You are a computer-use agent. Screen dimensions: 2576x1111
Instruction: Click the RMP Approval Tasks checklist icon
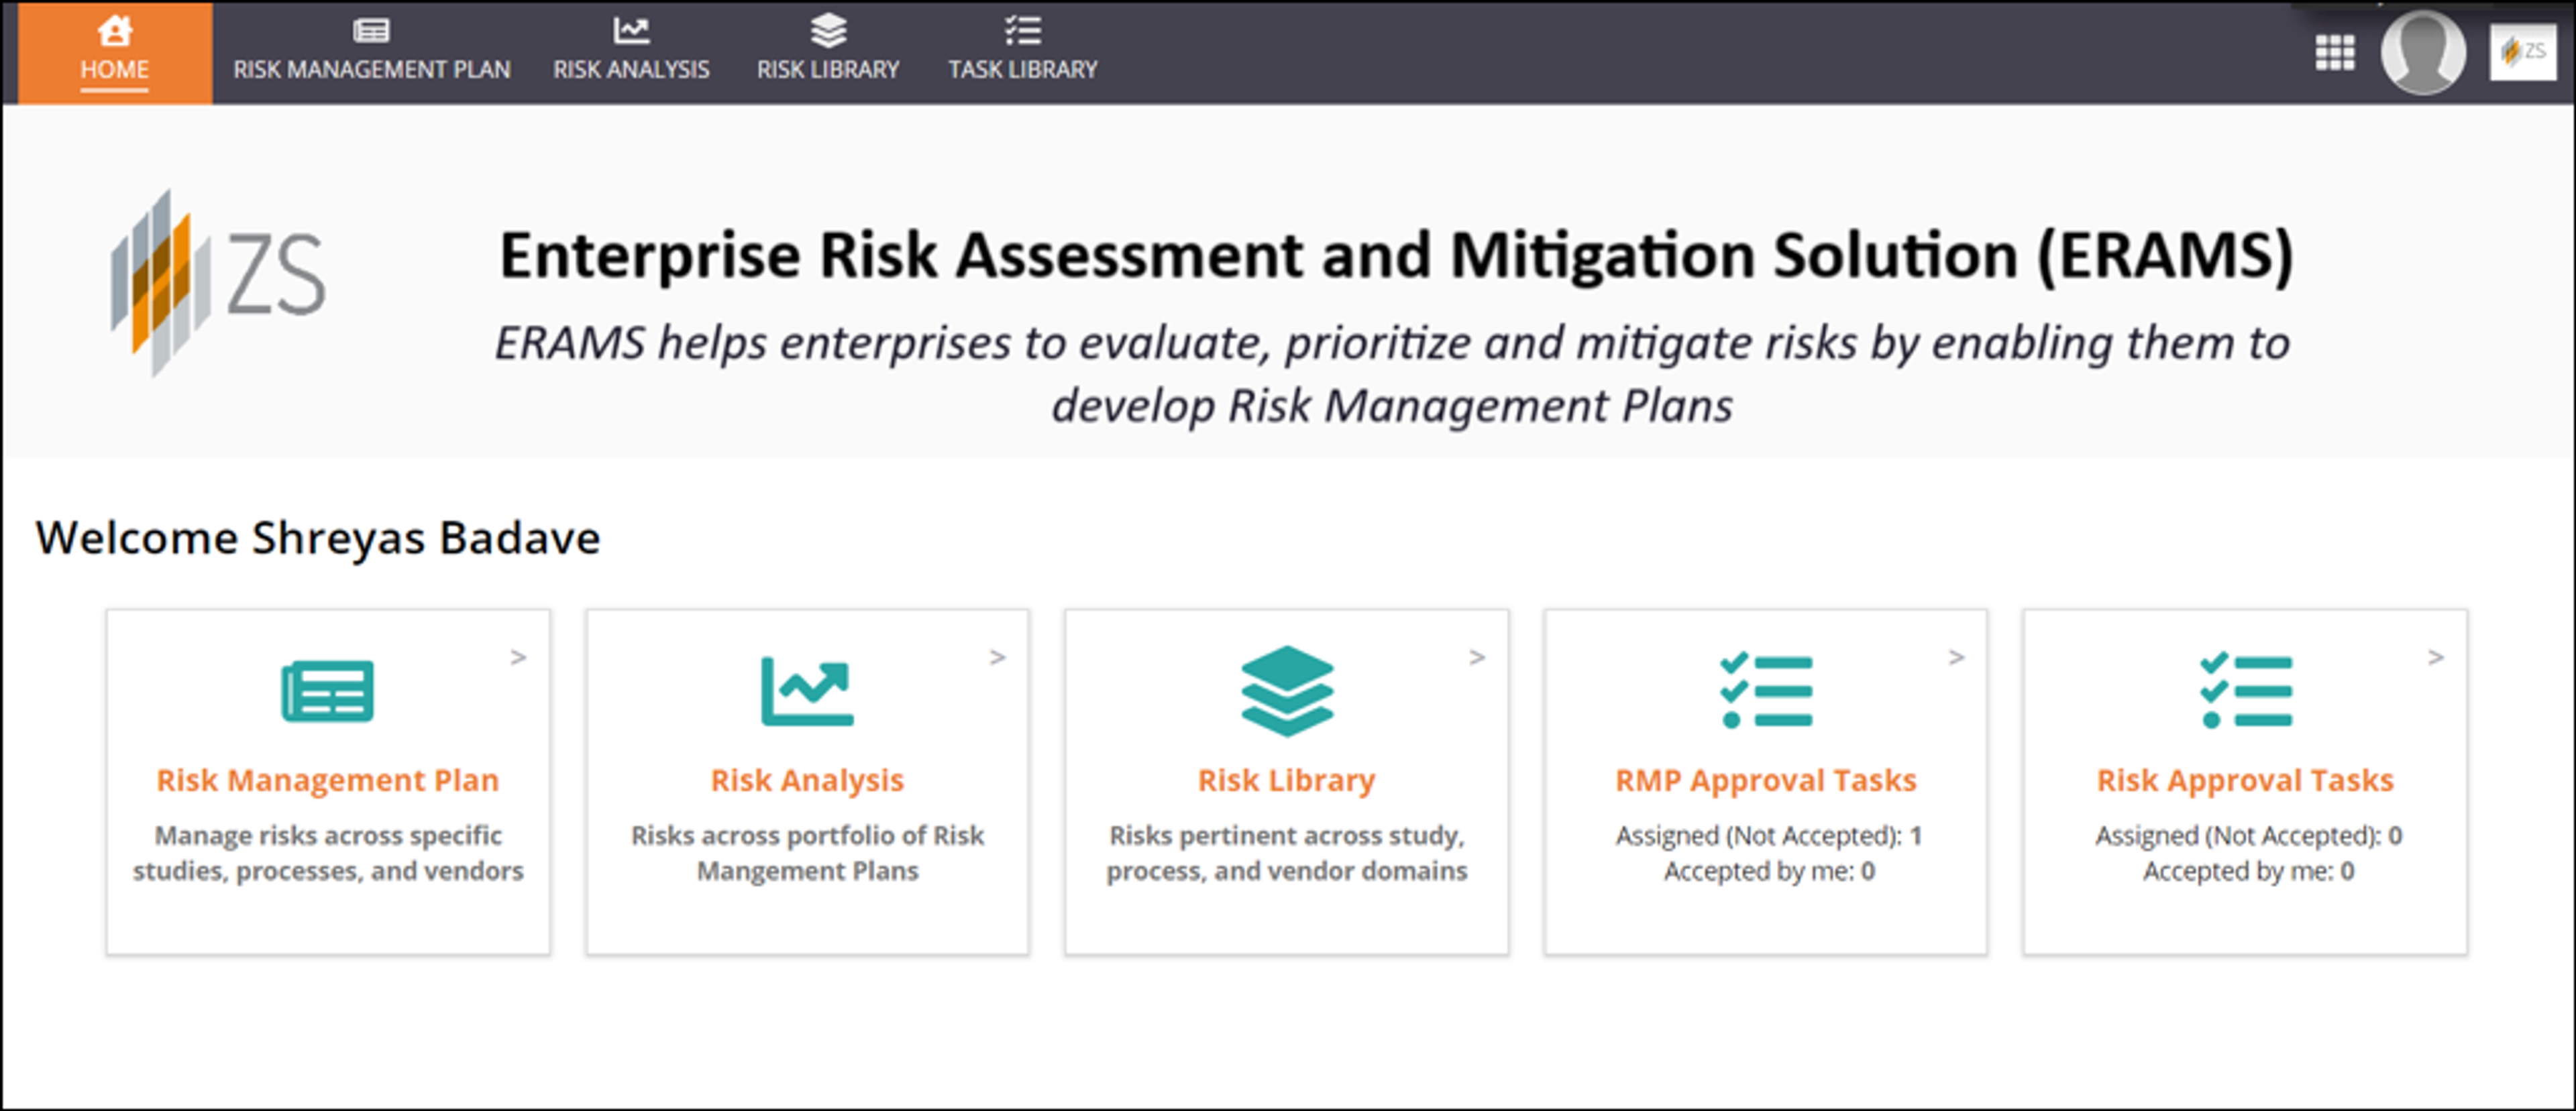point(1766,691)
